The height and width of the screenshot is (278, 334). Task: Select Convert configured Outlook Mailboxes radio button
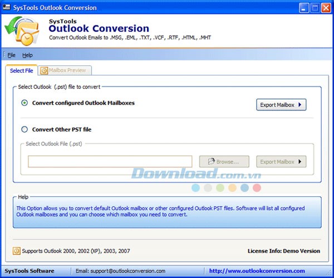click(24, 103)
